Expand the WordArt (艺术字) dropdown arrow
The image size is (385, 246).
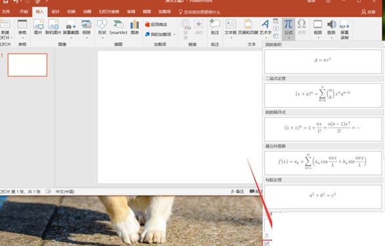266,38
